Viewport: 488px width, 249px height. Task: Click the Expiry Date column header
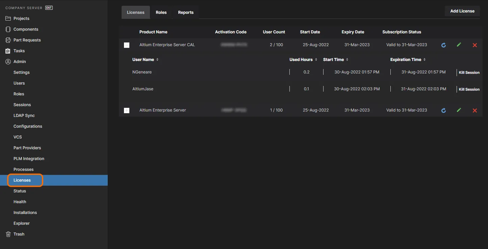[353, 32]
